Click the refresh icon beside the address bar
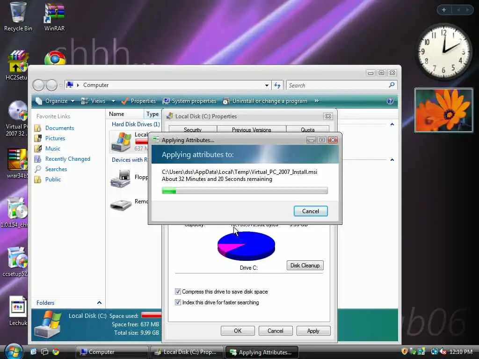 pyautogui.click(x=277, y=85)
